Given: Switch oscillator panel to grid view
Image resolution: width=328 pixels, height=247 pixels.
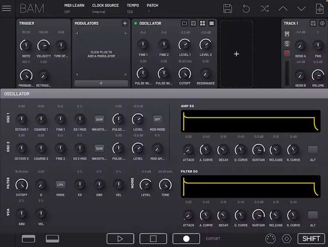Looking at the screenshot, I should click(202, 23).
